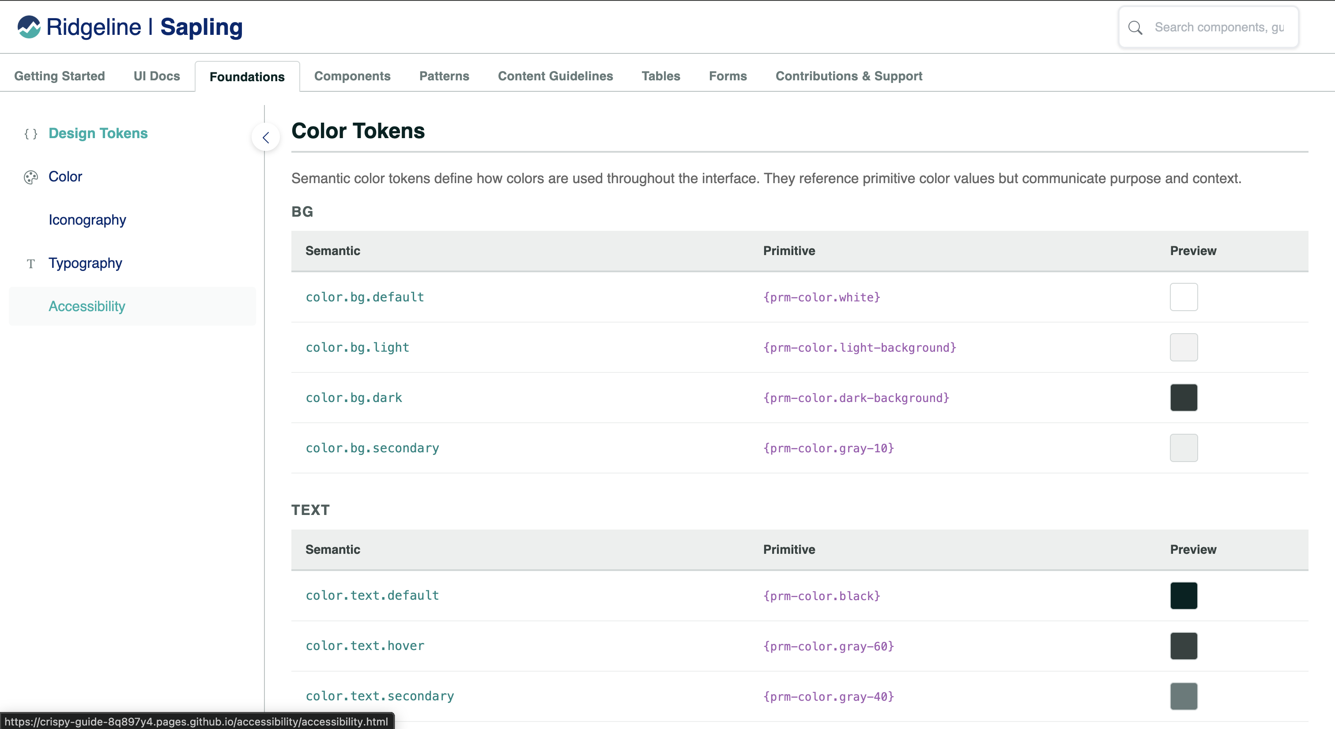Go to Content Guidelines tab

[555, 76]
